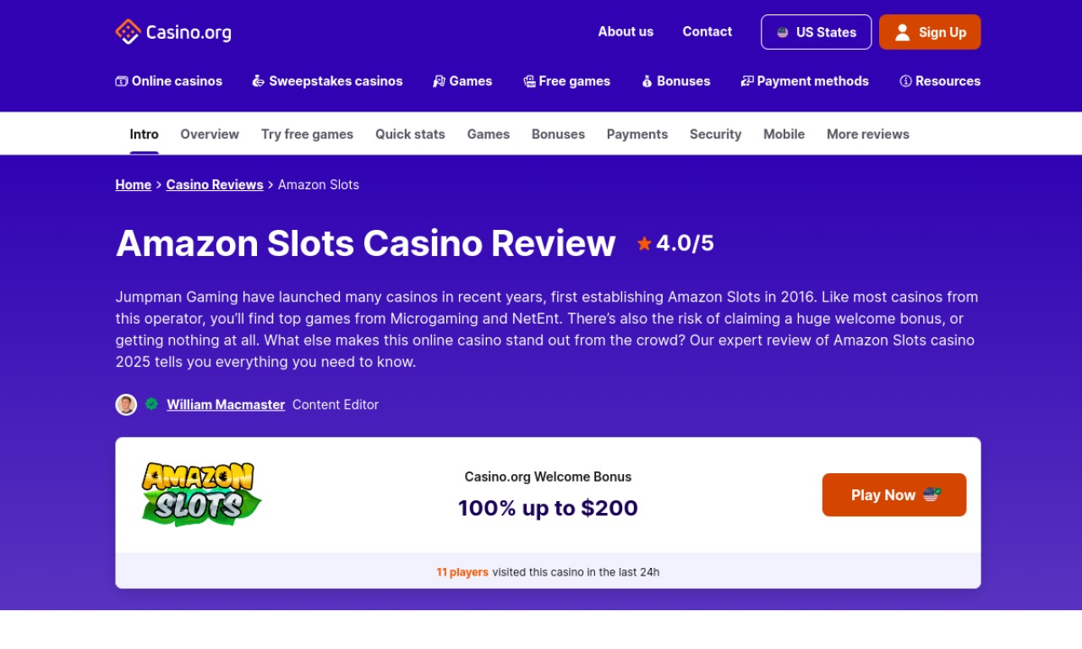This screenshot has height=649, width=1082.
Task: Open the Casino Reviews breadcrumb link
Action: pos(215,184)
